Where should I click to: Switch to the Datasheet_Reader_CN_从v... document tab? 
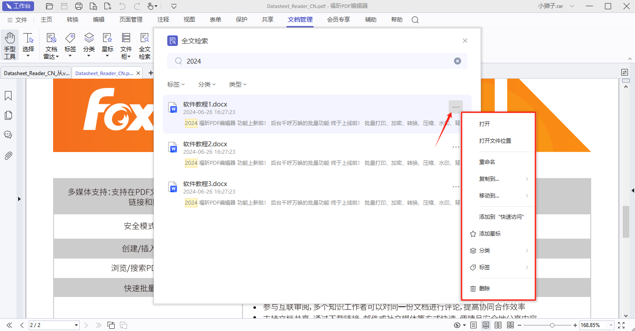click(x=36, y=73)
